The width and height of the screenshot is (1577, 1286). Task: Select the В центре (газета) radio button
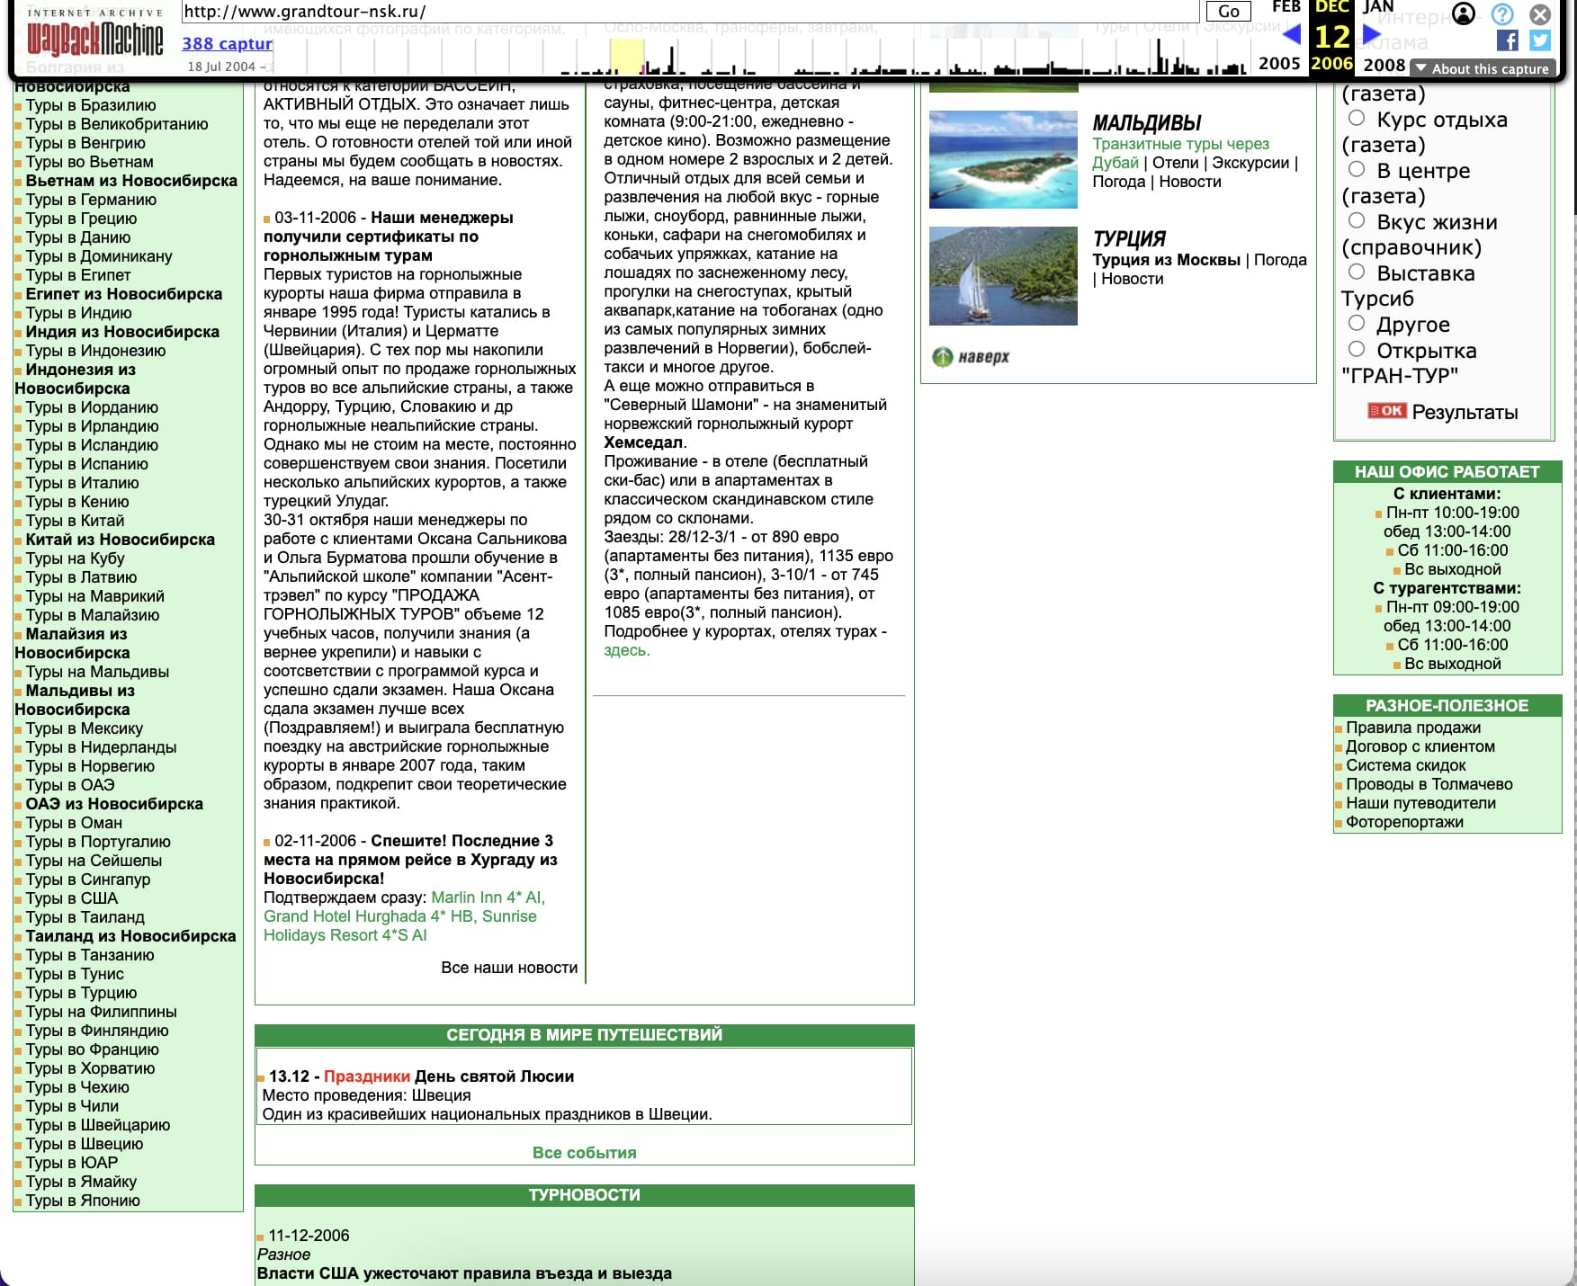(1357, 169)
